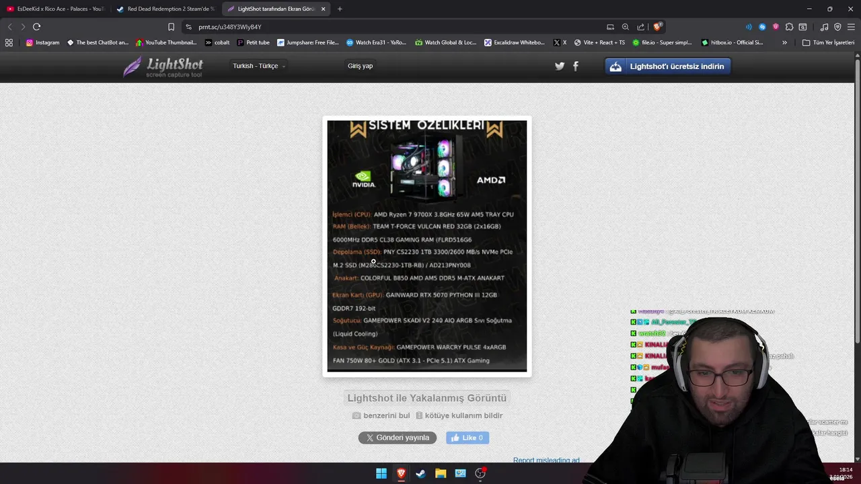The height and width of the screenshot is (484, 861).
Task: Open the file.io bookmark
Action: [x=662, y=42]
